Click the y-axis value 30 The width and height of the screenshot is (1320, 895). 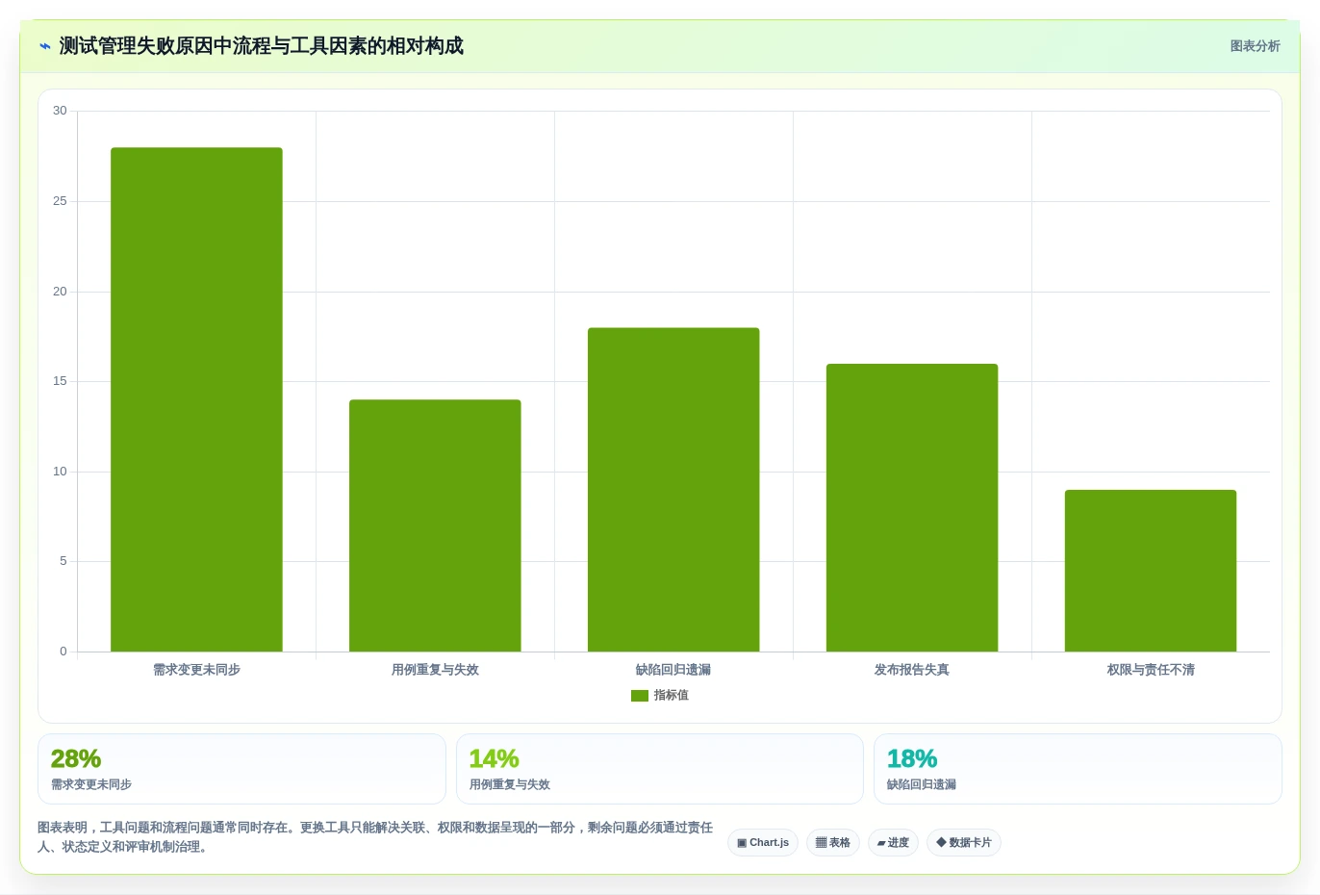click(60, 111)
